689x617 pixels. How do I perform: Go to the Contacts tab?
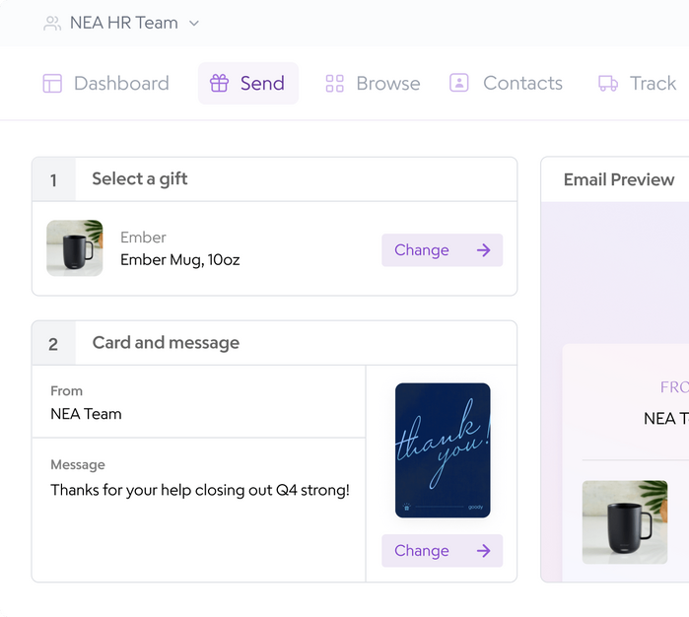(506, 83)
